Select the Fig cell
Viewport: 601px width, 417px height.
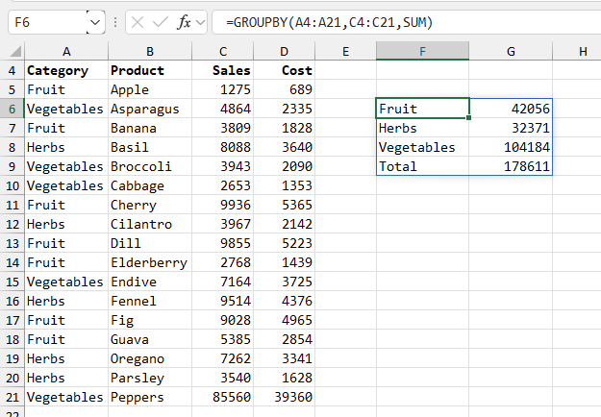150,320
